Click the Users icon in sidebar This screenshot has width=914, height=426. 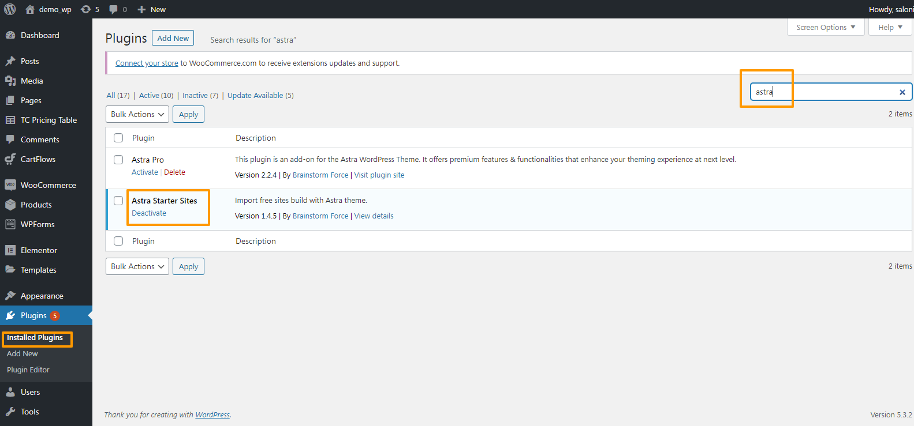[10, 392]
